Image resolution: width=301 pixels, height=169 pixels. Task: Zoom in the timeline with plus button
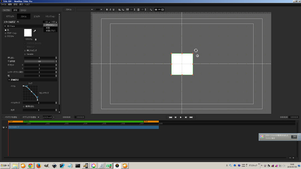click(293, 158)
